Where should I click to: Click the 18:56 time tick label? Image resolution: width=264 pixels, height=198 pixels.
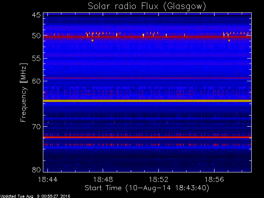(x=214, y=179)
